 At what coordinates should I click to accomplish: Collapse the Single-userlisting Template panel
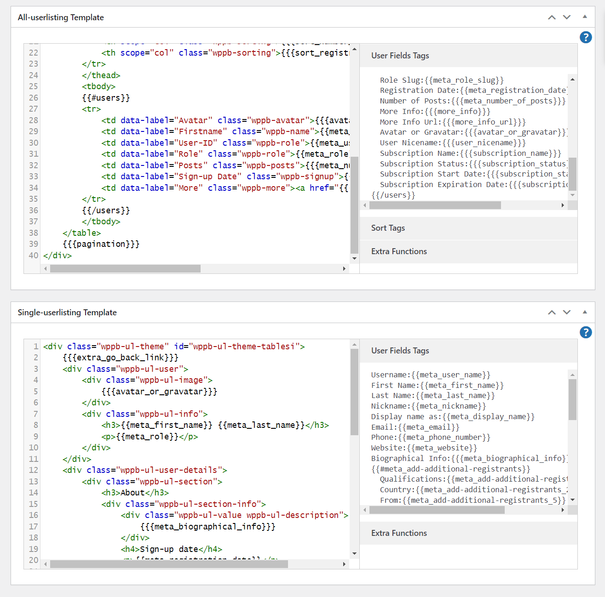click(x=585, y=312)
